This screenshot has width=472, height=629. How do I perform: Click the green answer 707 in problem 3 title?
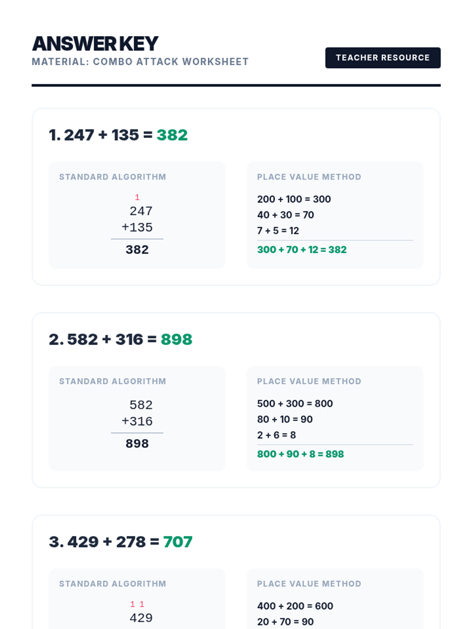[177, 542]
